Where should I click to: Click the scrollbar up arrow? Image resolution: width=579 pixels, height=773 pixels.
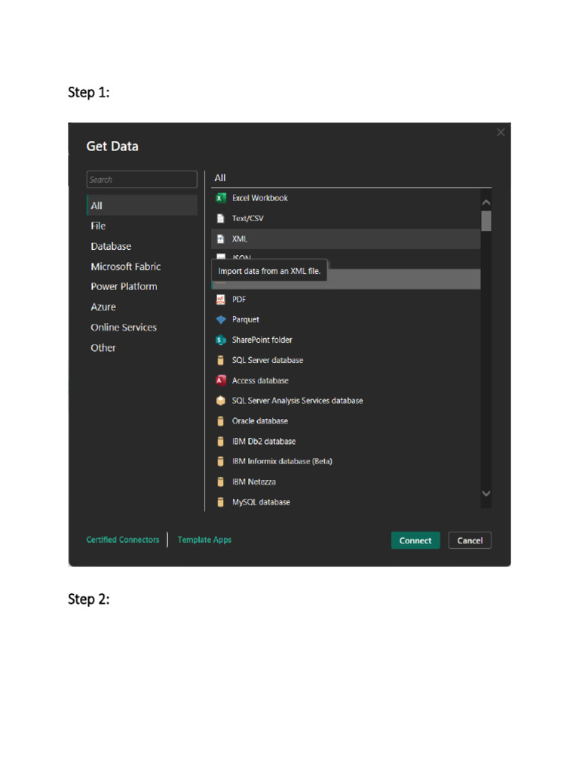(x=486, y=202)
